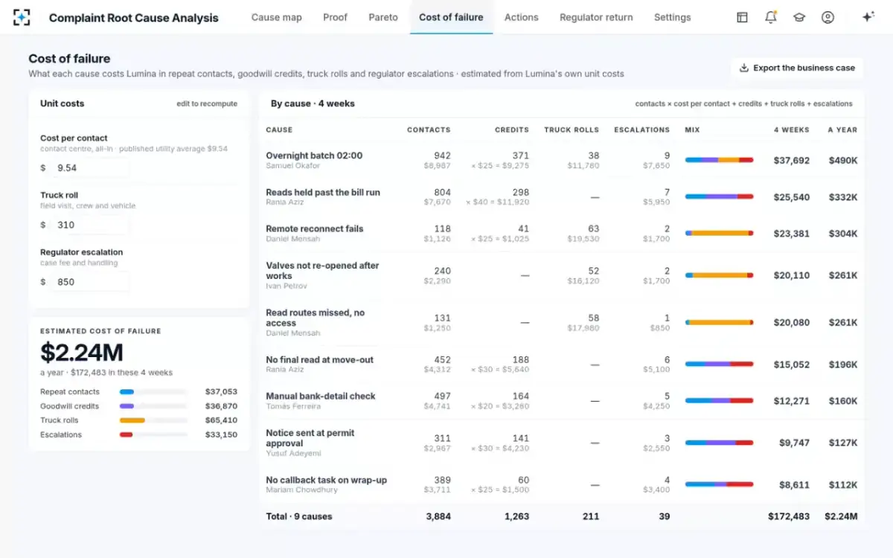This screenshot has height=558, width=893.
Task: Click the edit to recompute hint
Action: [x=207, y=103]
